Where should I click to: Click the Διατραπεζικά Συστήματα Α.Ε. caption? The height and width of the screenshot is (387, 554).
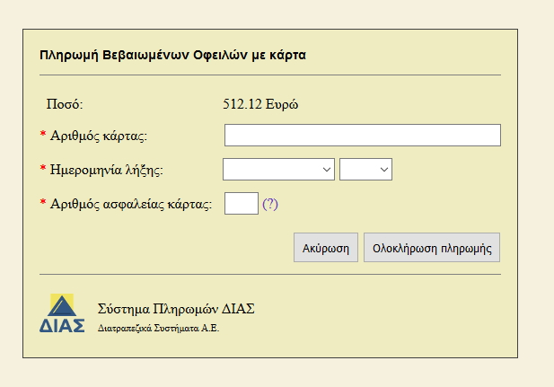pyautogui.click(x=158, y=329)
